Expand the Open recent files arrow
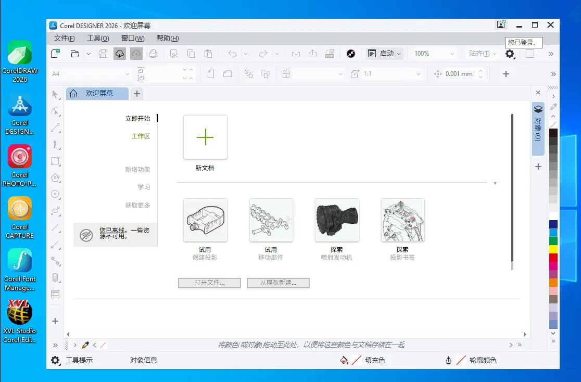 pos(89,54)
